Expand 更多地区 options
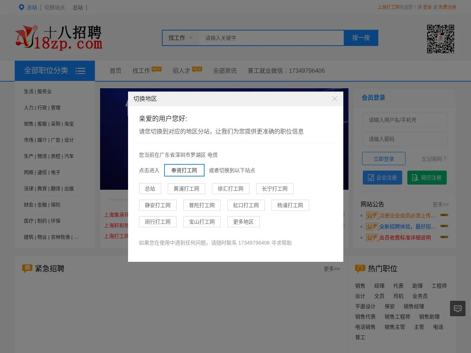Screen dimensions: 471x353 click(244, 222)
